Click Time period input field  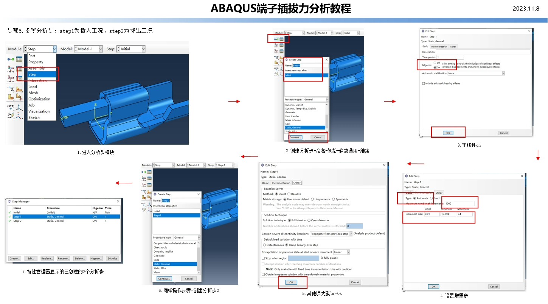coord(450,57)
